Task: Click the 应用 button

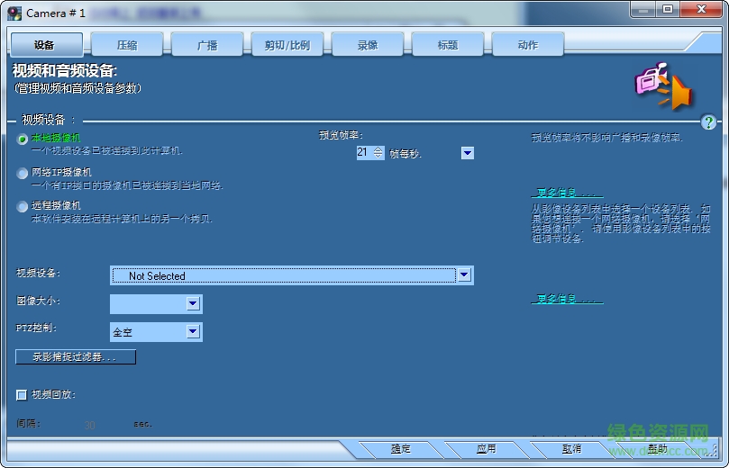Action: coord(487,449)
